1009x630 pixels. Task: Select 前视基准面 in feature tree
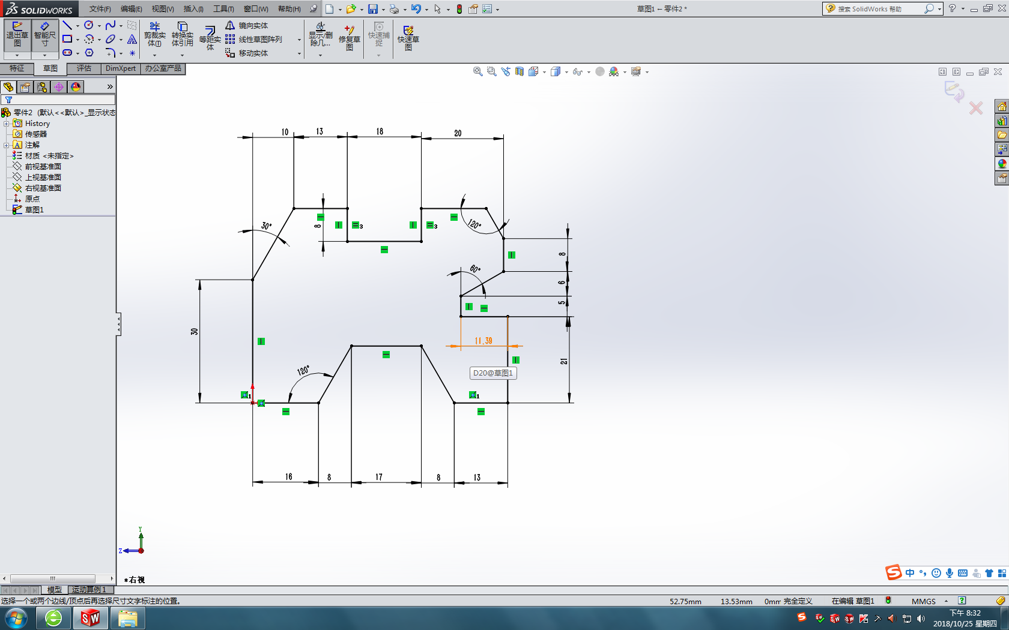tap(43, 167)
